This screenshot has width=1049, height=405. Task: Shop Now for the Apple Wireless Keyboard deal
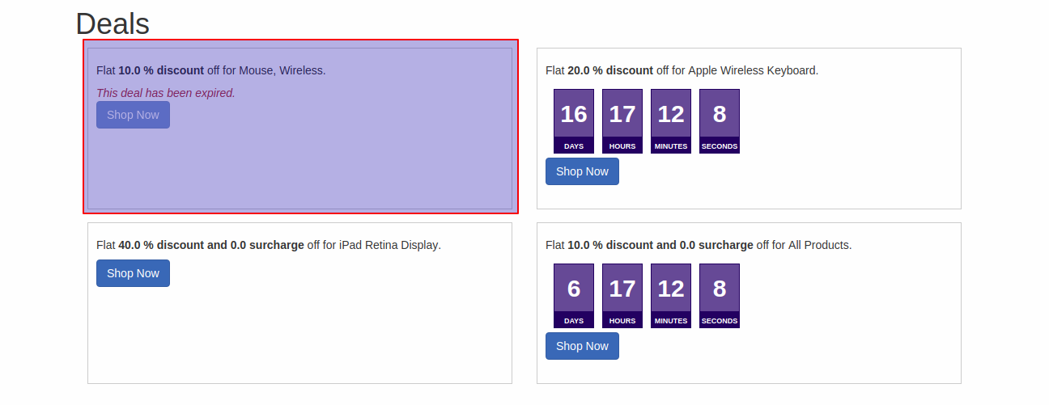click(582, 171)
